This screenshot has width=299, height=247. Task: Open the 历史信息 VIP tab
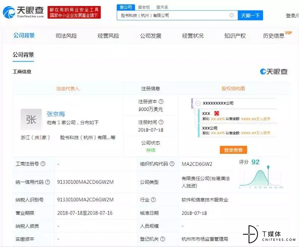277,35
